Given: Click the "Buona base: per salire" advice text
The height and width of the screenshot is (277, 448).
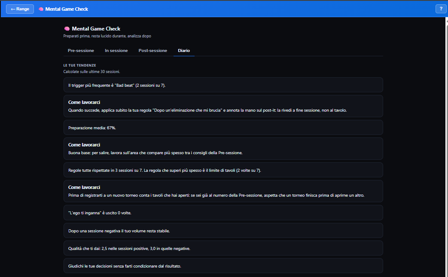Looking at the screenshot, I should tap(155, 153).
